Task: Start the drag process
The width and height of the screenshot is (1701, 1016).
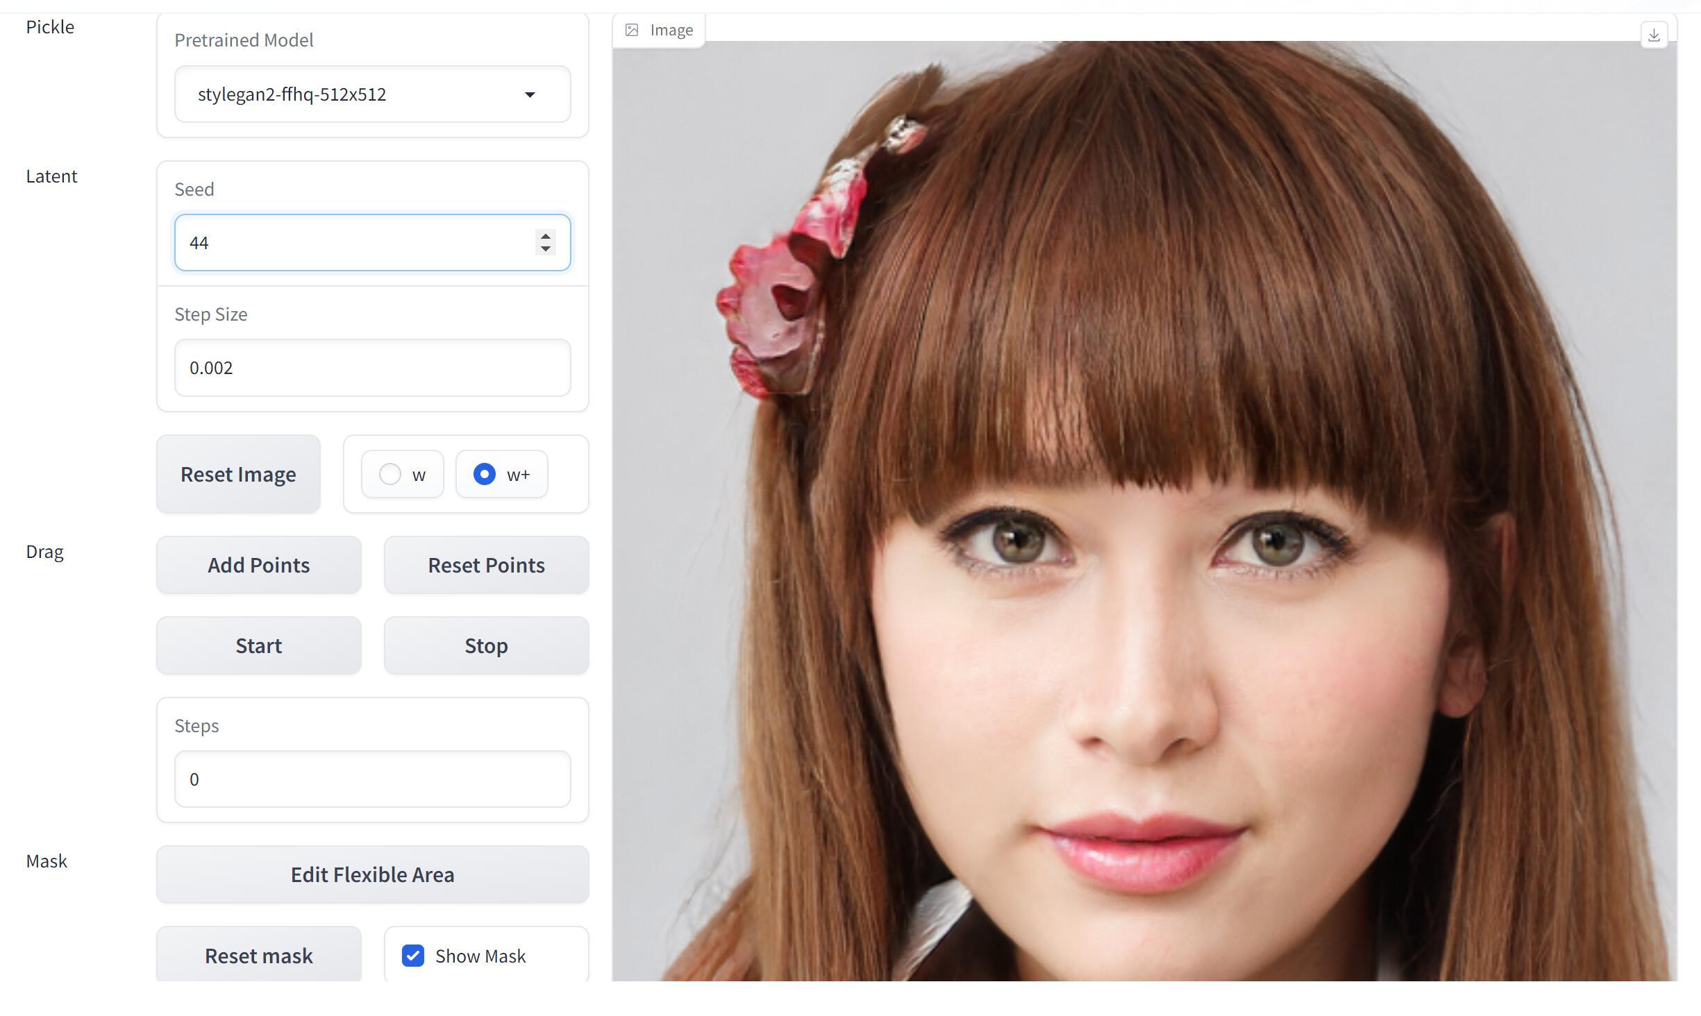Action: coord(259,645)
